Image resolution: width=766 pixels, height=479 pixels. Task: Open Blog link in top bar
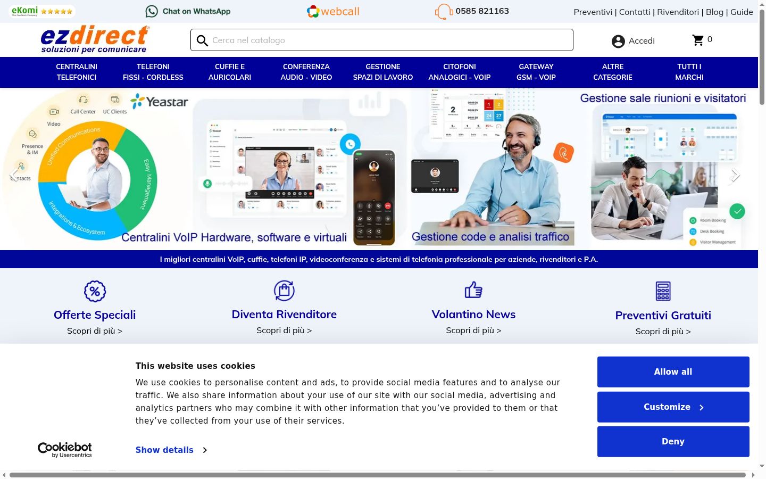[x=715, y=12]
